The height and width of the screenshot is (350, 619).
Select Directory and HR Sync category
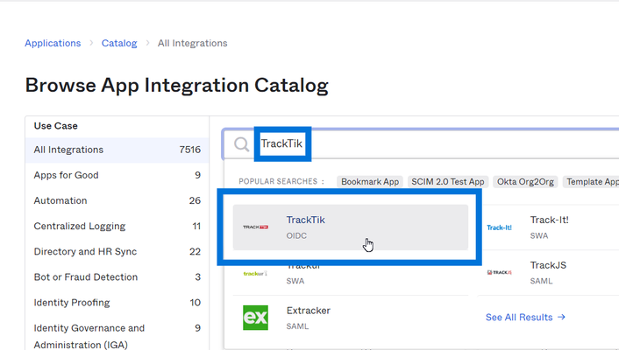tap(117, 252)
